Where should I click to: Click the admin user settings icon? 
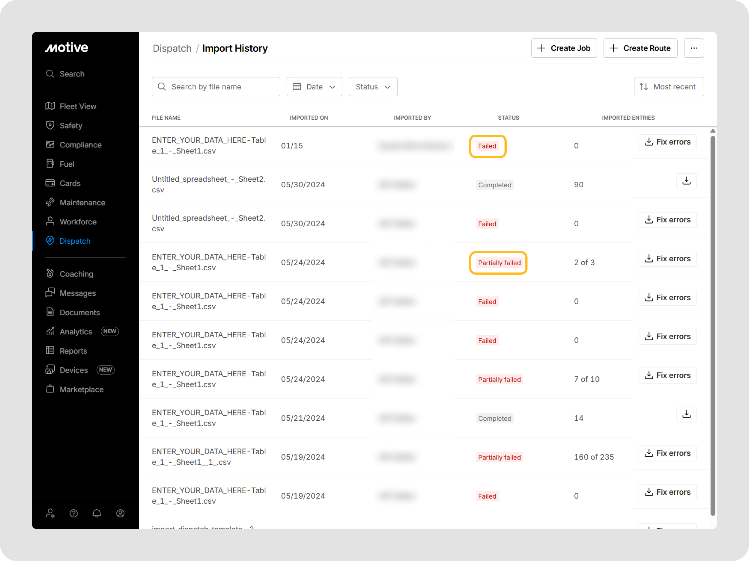tap(50, 513)
